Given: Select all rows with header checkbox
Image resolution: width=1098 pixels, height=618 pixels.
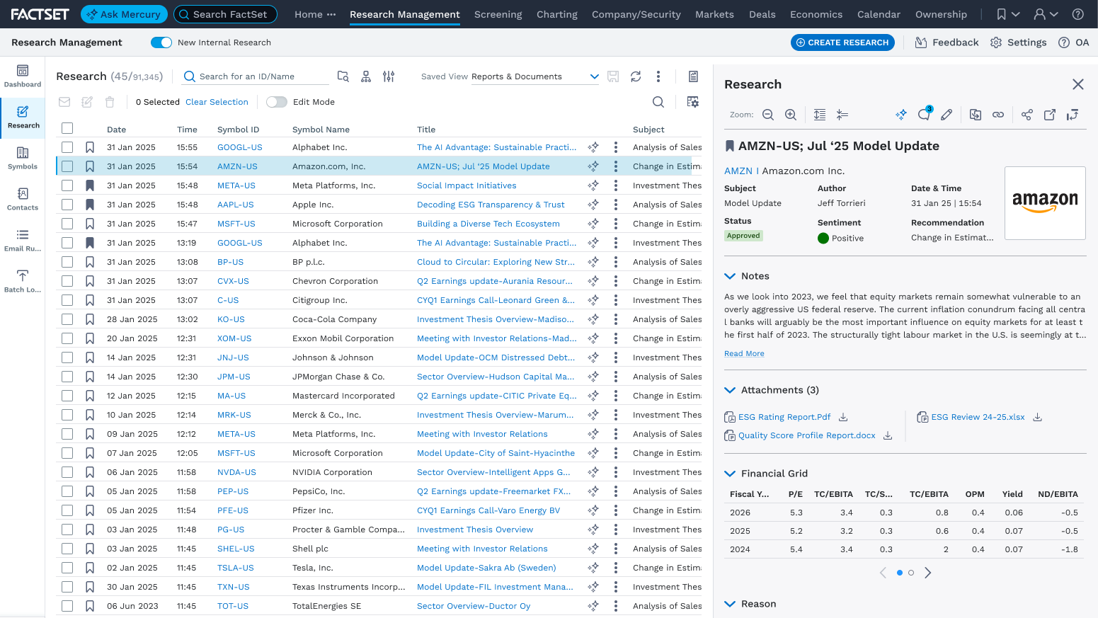Looking at the screenshot, I should click(67, 129).
